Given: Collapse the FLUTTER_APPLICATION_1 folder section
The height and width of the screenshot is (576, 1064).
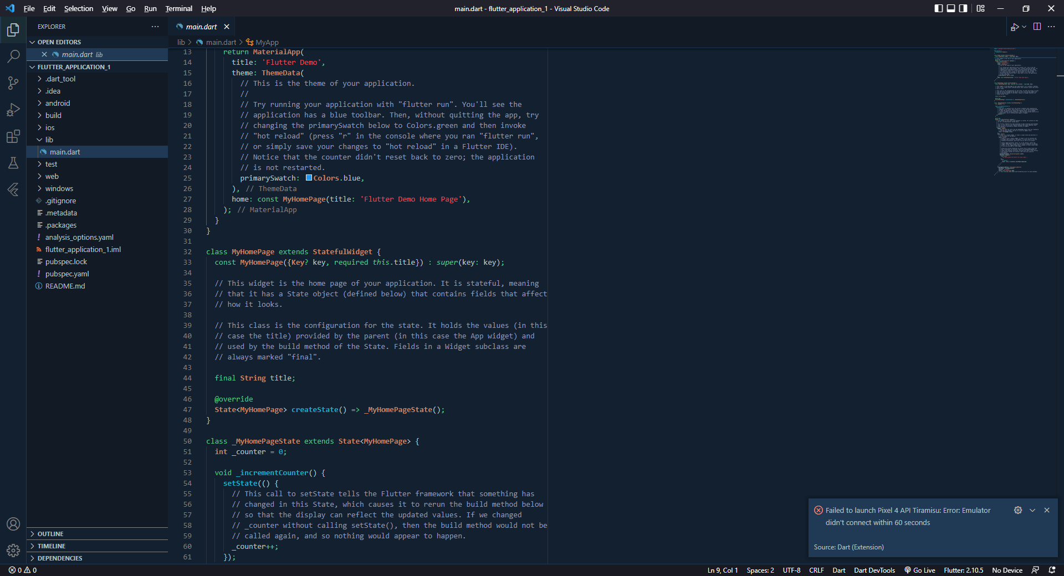Looking at the screenshot, I should tap(97, 66).
